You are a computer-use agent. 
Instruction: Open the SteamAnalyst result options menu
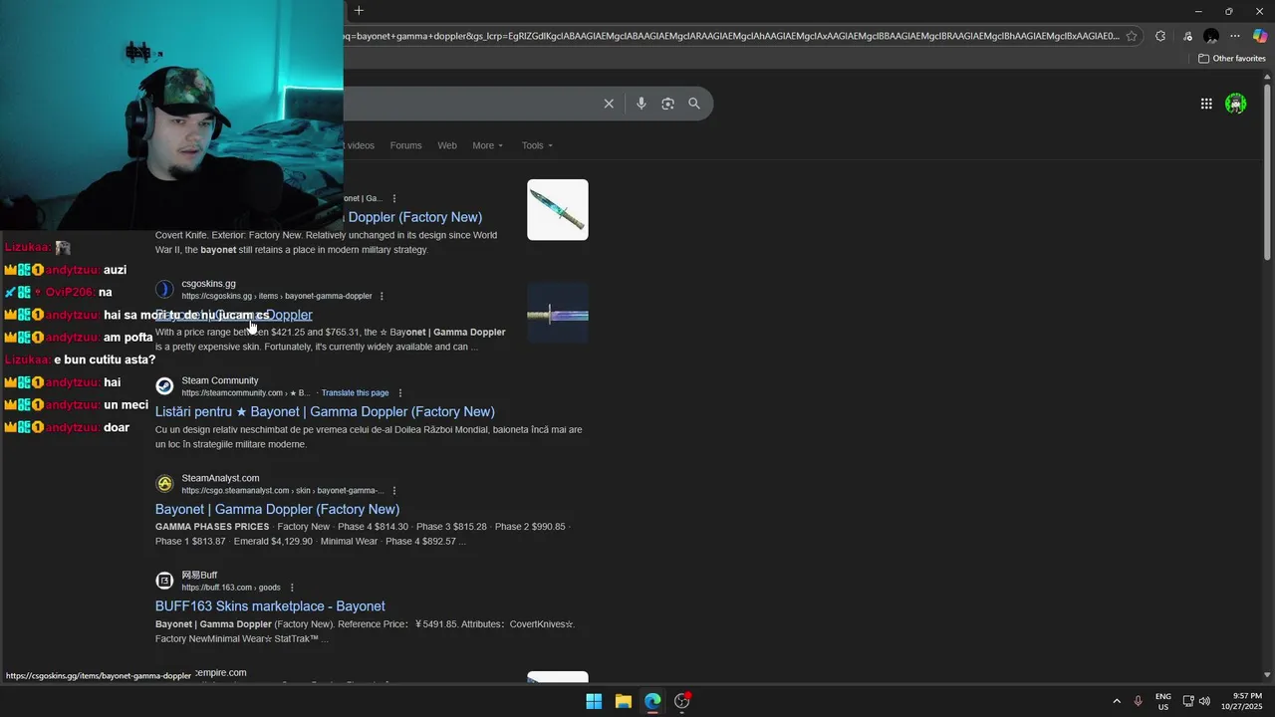pyautogui.click(x=394, y=491)
